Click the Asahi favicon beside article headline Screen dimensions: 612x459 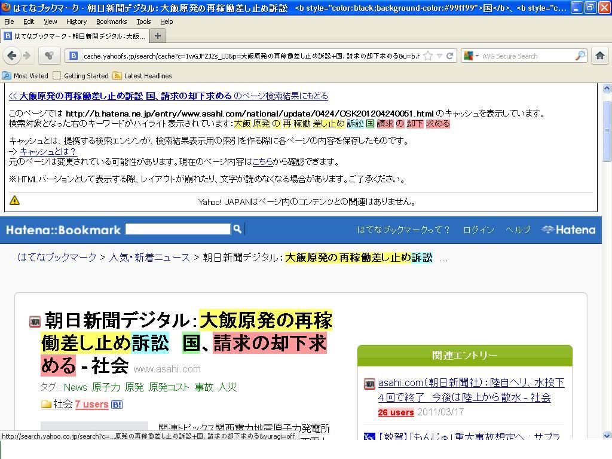click(35, 322)
